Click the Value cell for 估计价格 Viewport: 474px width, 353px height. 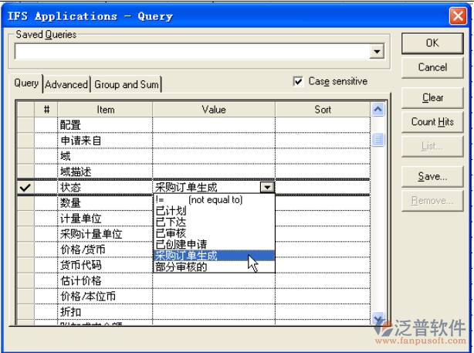(x=214, y=280)
